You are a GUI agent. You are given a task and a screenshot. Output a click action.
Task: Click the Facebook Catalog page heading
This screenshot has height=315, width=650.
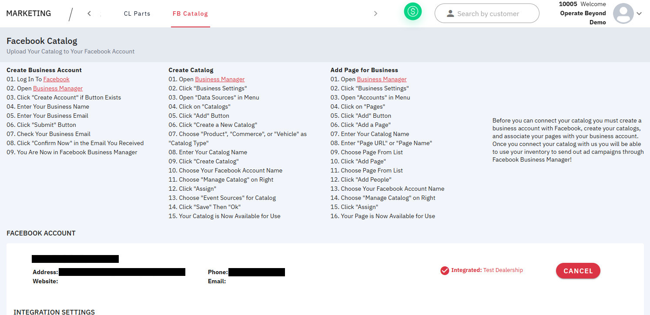coord(42,41)
